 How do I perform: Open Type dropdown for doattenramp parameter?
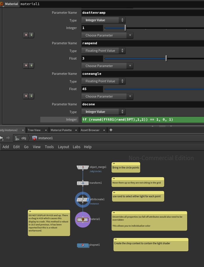[x=103, y=20]
